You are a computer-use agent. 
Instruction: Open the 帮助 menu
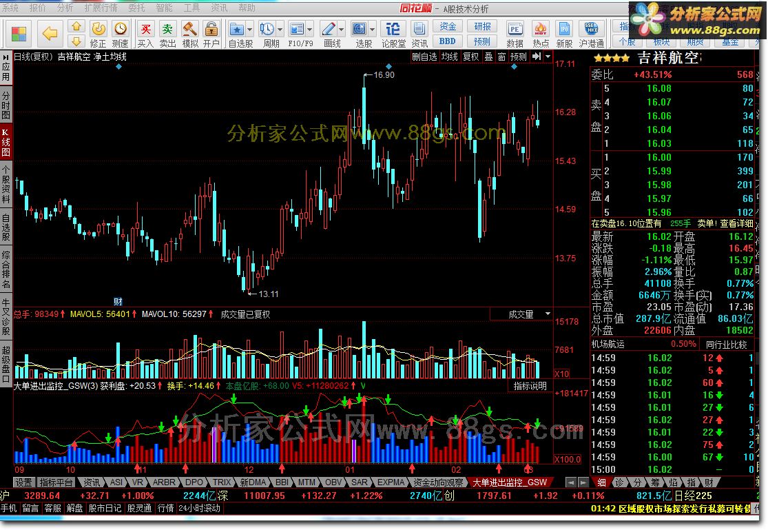(x=247, y=8)
